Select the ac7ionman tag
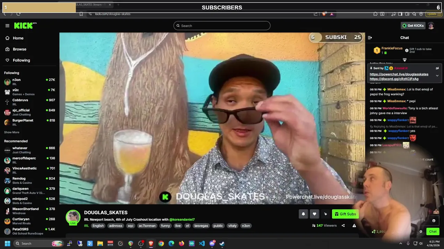The width and height of the screenshot is (444, 249). (x=148, y=226)
